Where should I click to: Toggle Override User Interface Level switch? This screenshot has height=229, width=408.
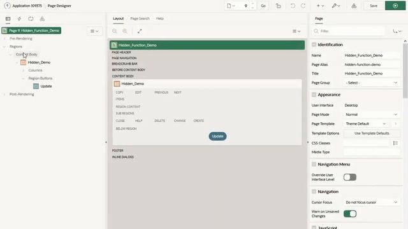point(350,177)
